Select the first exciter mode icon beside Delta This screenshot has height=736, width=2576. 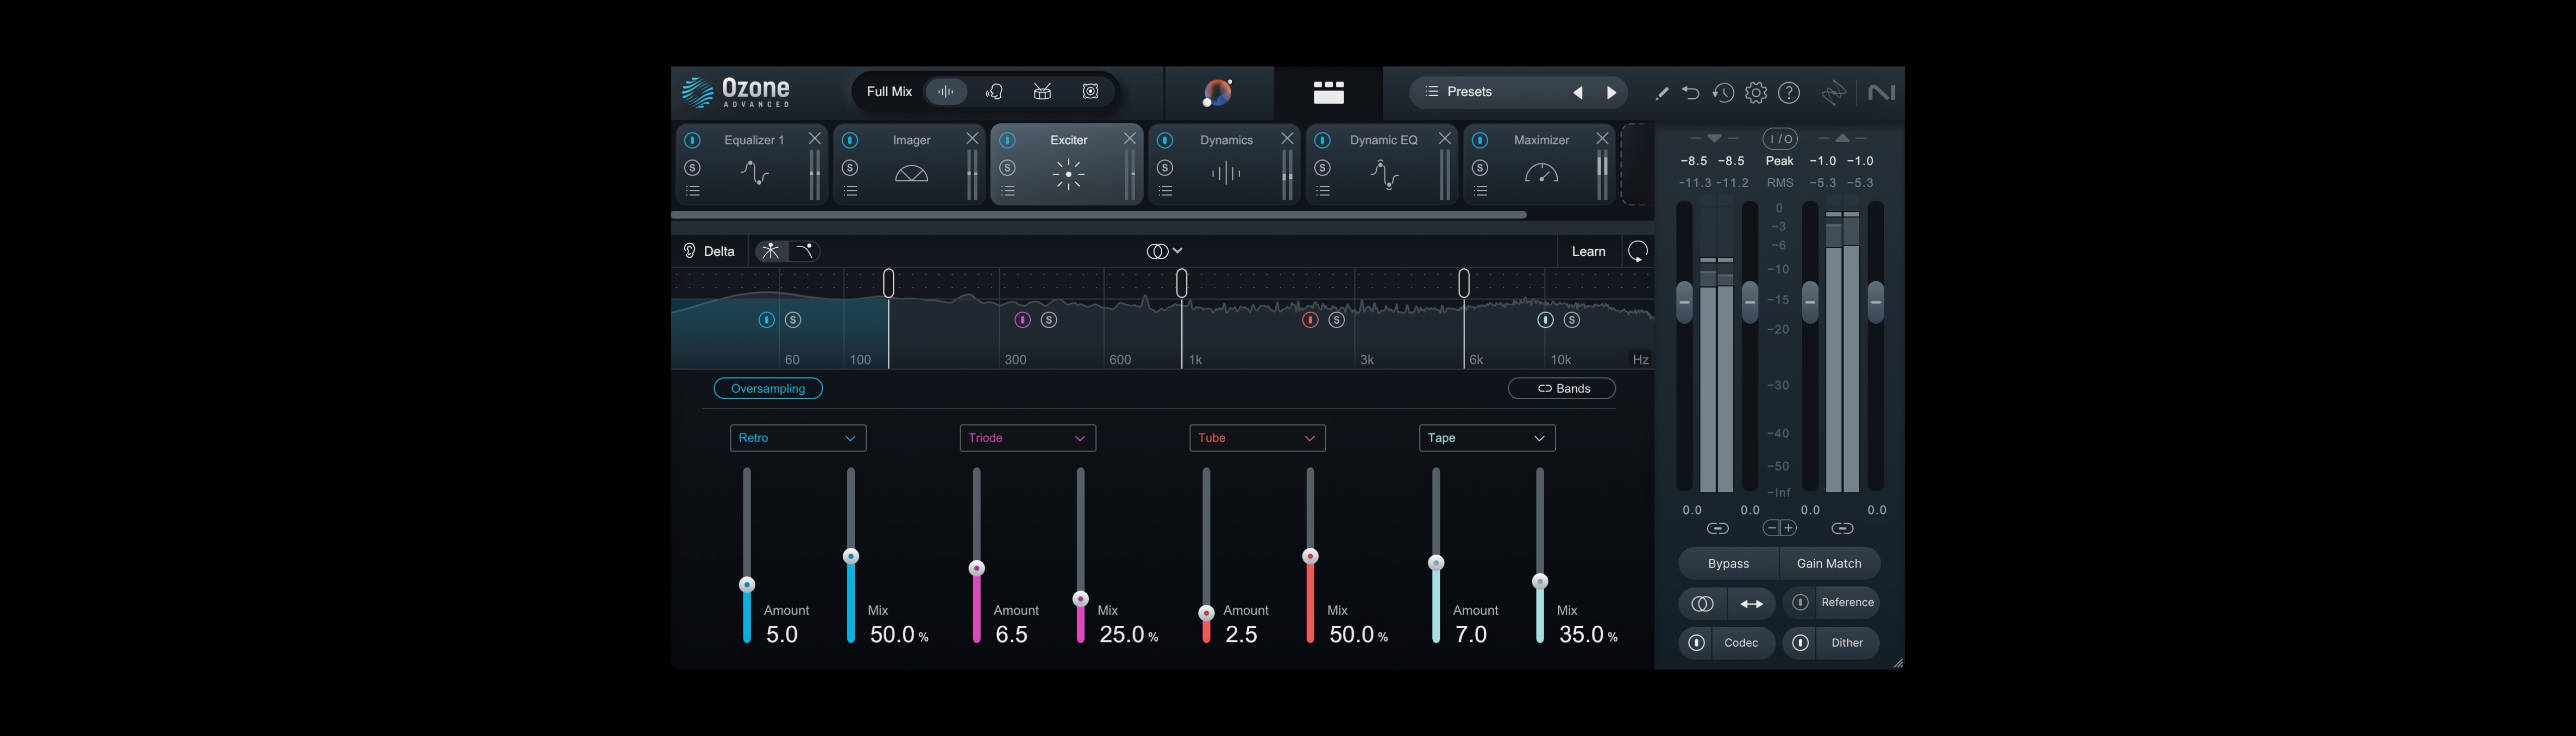[x=770, y=251]
